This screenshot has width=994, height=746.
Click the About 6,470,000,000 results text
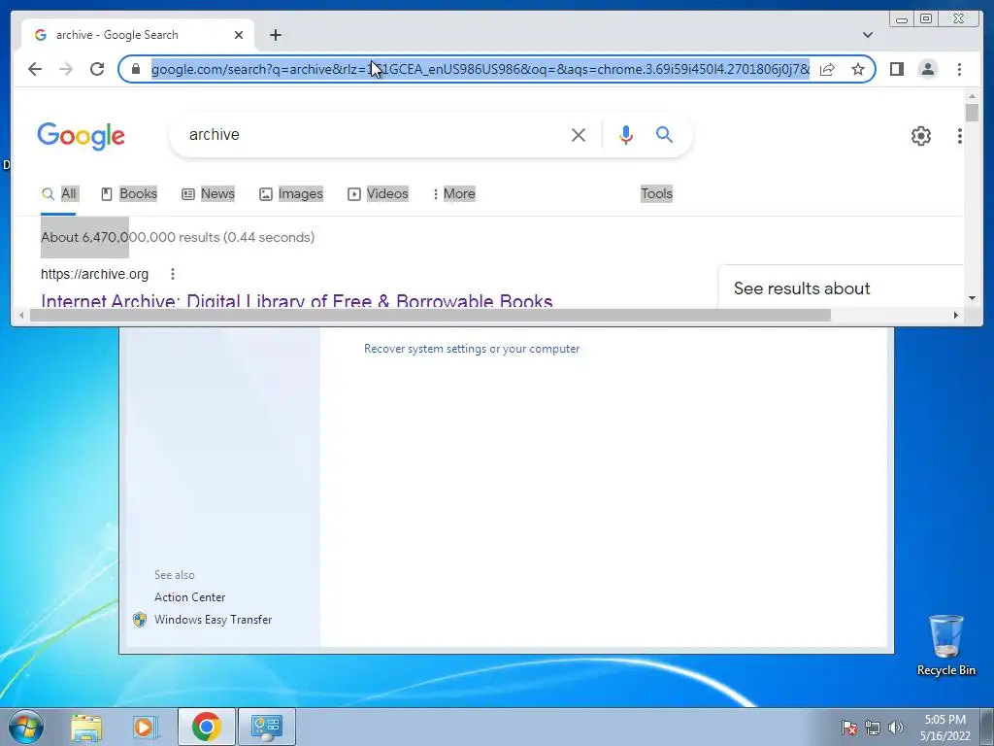coord(178,237)
